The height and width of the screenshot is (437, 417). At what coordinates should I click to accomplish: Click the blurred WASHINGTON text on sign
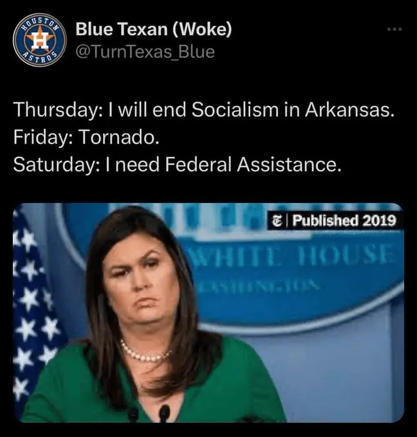click(258, 287)
